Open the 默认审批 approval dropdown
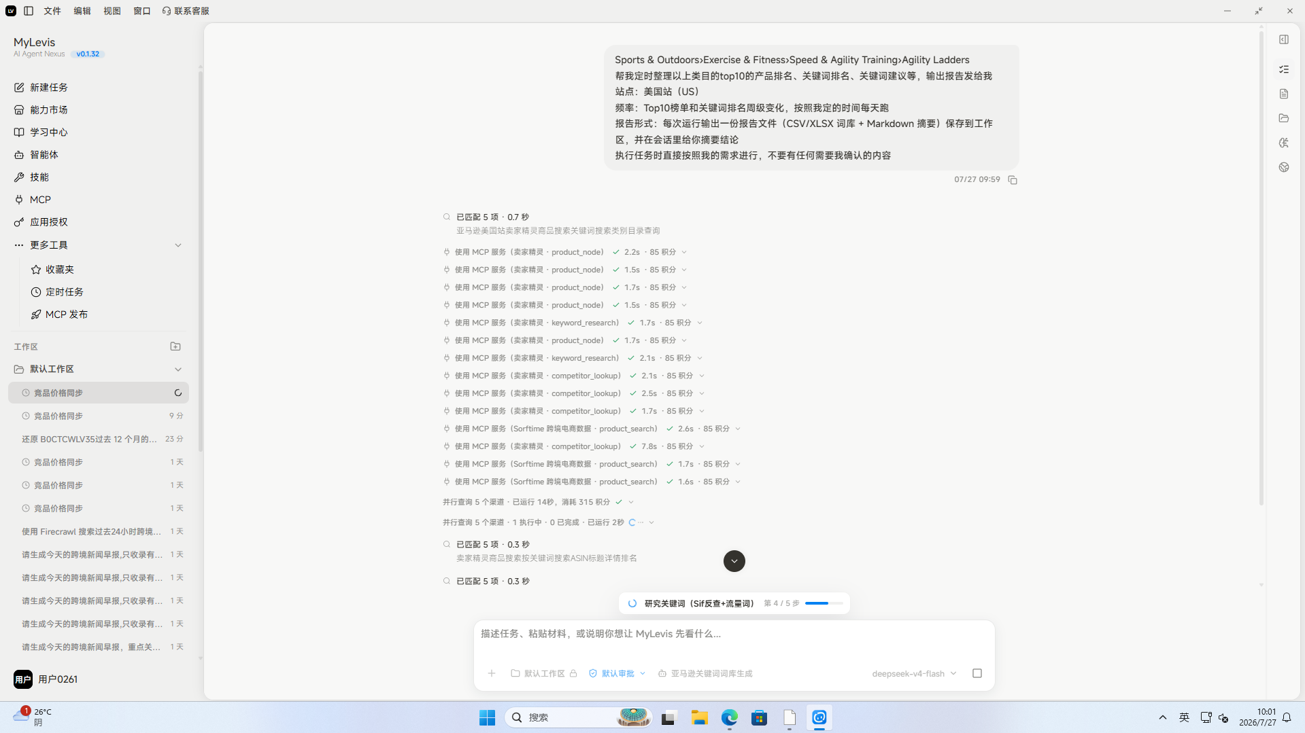1305x733 pixels. click(x=617, y=673)
